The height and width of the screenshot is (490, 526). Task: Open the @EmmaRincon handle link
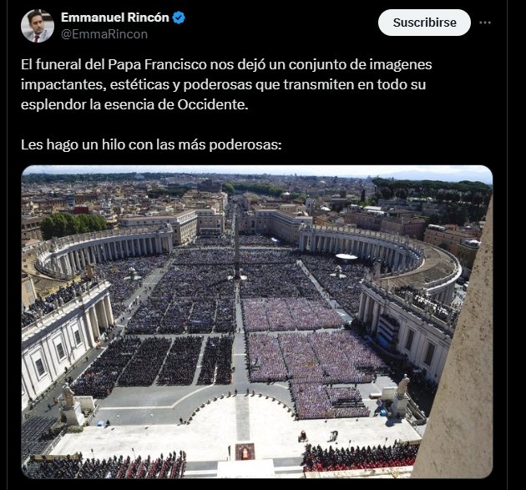point(104,34)
